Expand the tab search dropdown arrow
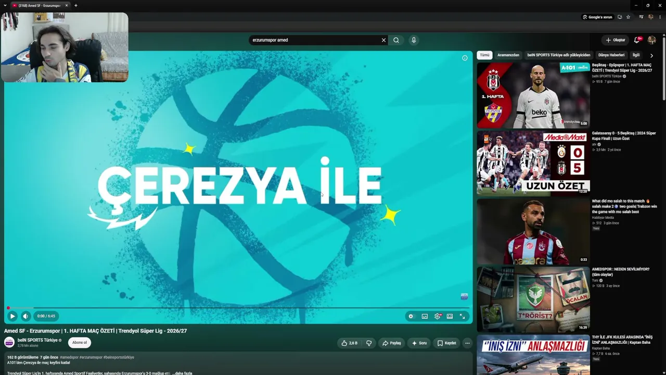Screen dimensions: 666x375 click(x=5, y=6)
